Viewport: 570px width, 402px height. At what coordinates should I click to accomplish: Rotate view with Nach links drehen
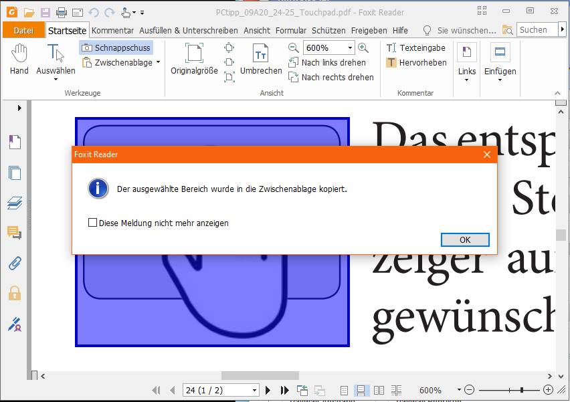[327, 62]
